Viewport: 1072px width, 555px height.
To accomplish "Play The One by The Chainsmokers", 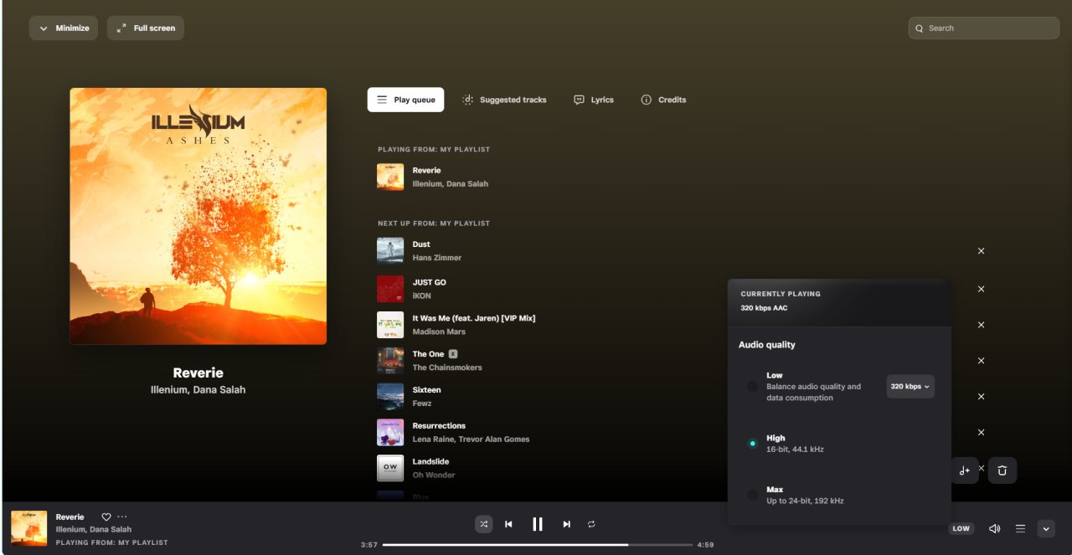I will coord(428,354).
